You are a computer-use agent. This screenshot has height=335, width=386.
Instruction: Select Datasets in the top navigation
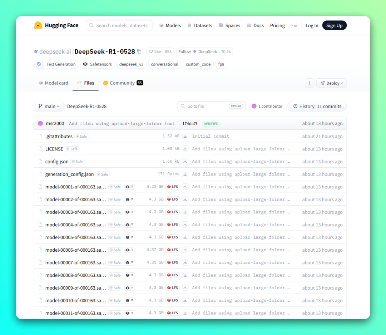pyautogui.click(x=200, y=25)
